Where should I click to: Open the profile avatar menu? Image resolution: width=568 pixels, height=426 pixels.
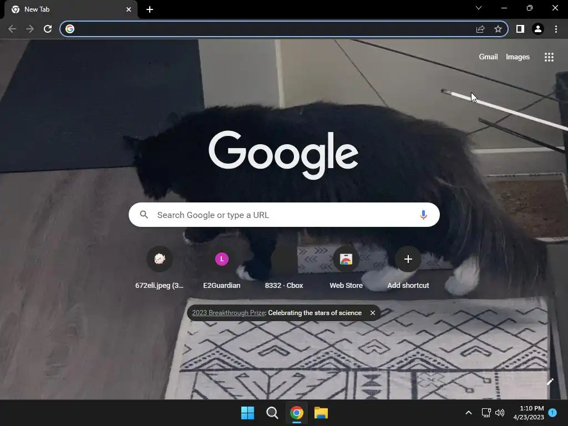click(x=538, y=29)
